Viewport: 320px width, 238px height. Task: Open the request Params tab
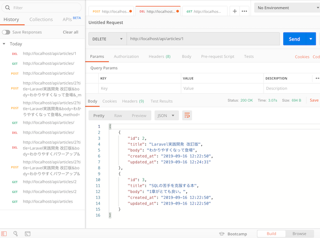pyautogui.click(x=97, y=56)
